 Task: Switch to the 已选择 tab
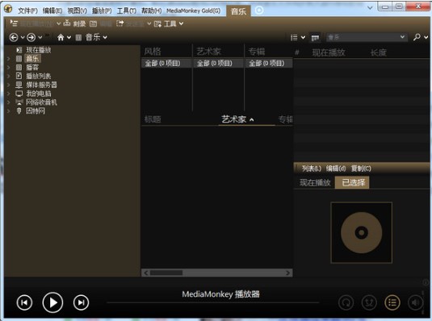pyautogui.click(x=352, y=182)
